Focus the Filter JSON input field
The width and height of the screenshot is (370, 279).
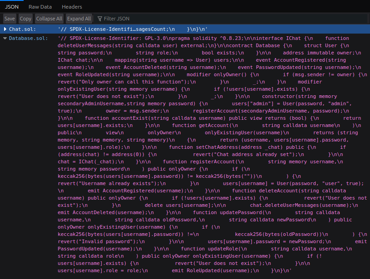[x=136, y=19]
